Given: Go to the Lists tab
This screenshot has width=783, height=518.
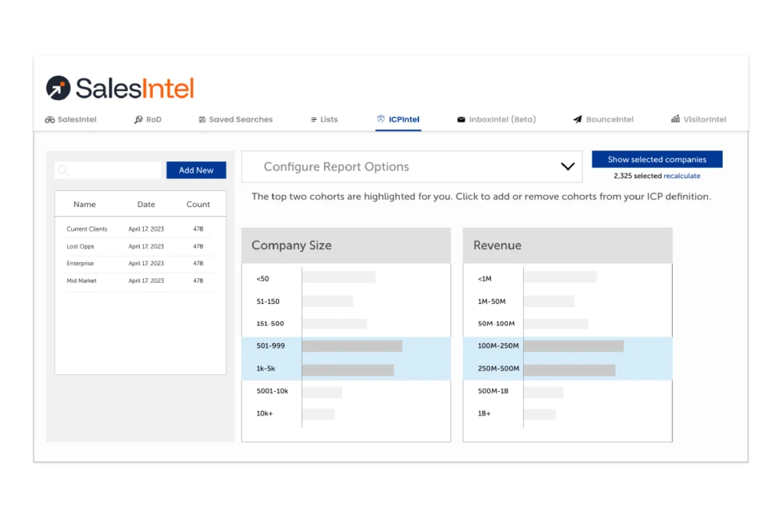Looking at the screenshot, I should (324, 119).
